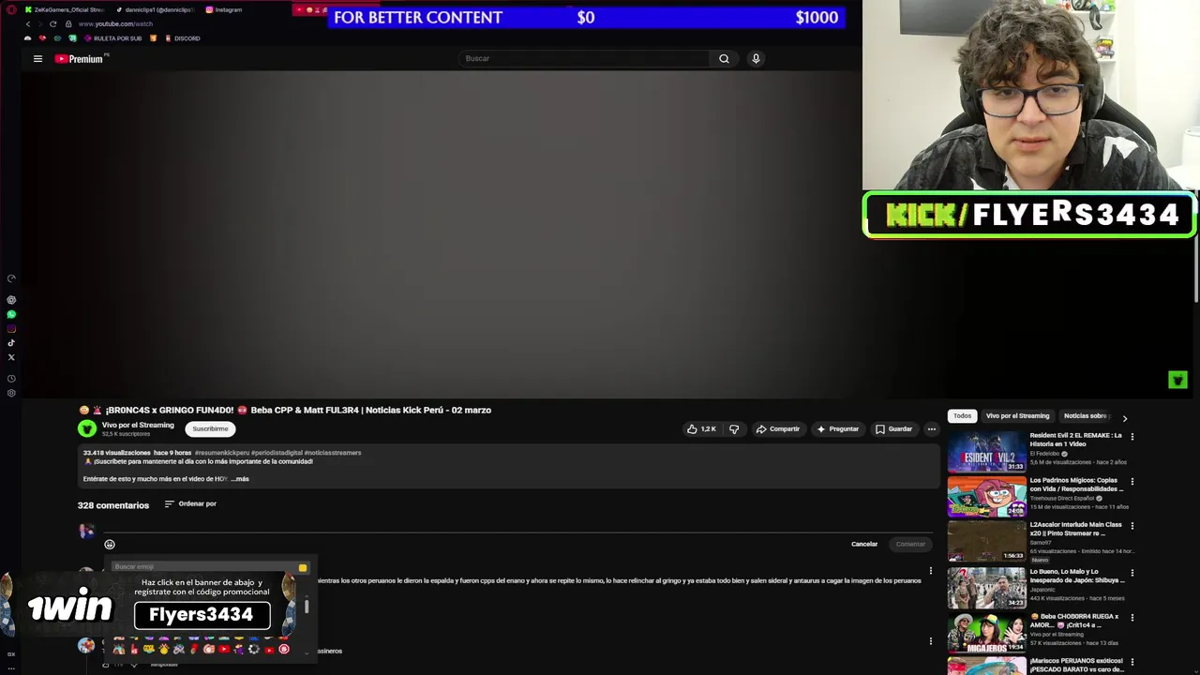This screenshot has height=675, width=1200.
Task: Open options for Resident Evil 2 video
Action: point(1132,437)
